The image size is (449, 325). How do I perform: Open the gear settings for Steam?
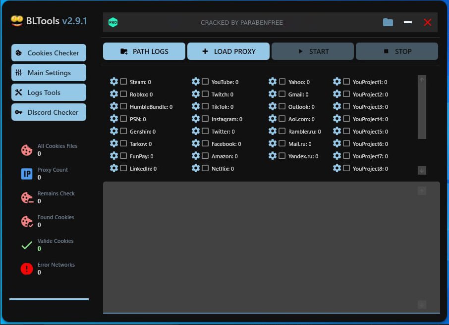point(114,82)
